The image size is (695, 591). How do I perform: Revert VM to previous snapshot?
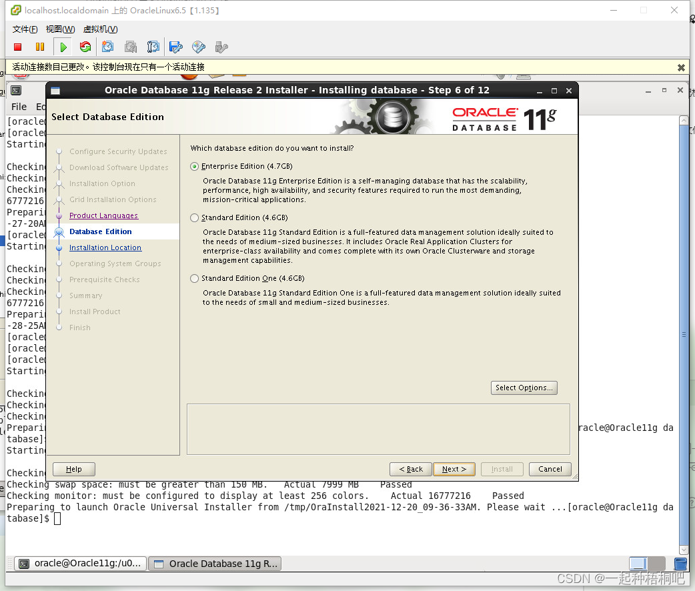(131, 47)
